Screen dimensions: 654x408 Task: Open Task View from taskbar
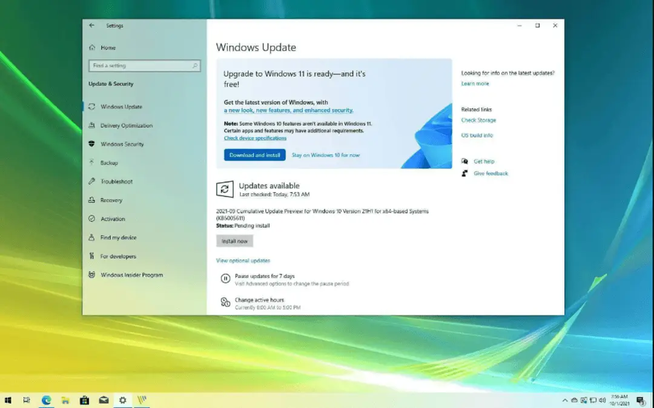27,401
